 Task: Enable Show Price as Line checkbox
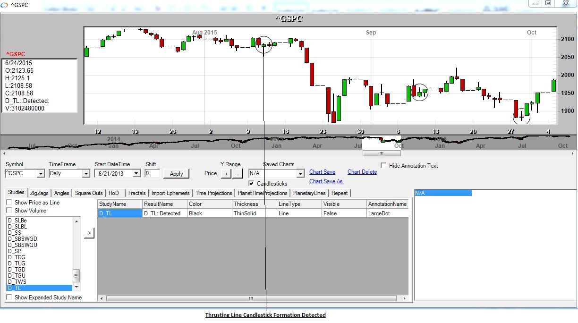pos(9,203)
